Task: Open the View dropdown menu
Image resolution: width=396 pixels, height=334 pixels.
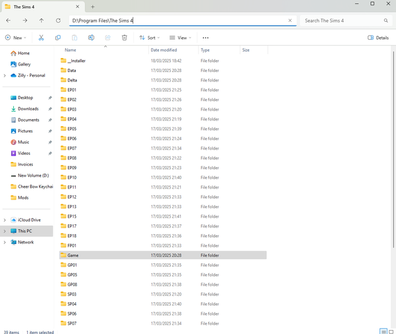Action: click(180, 38)
